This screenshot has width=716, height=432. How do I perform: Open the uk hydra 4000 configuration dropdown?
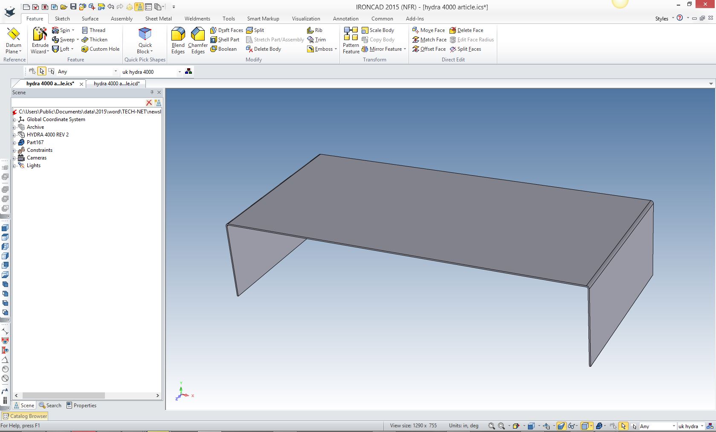180,72
